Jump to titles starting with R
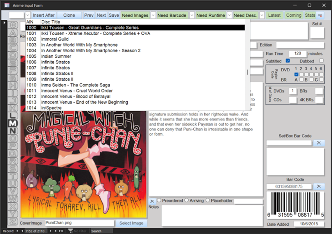Screen dimensions: 332x234 tap(12, 161)
